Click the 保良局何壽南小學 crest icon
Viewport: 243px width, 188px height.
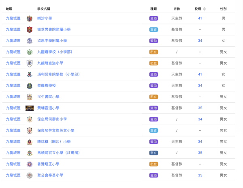pyautogui.click(x=30, y=119)
